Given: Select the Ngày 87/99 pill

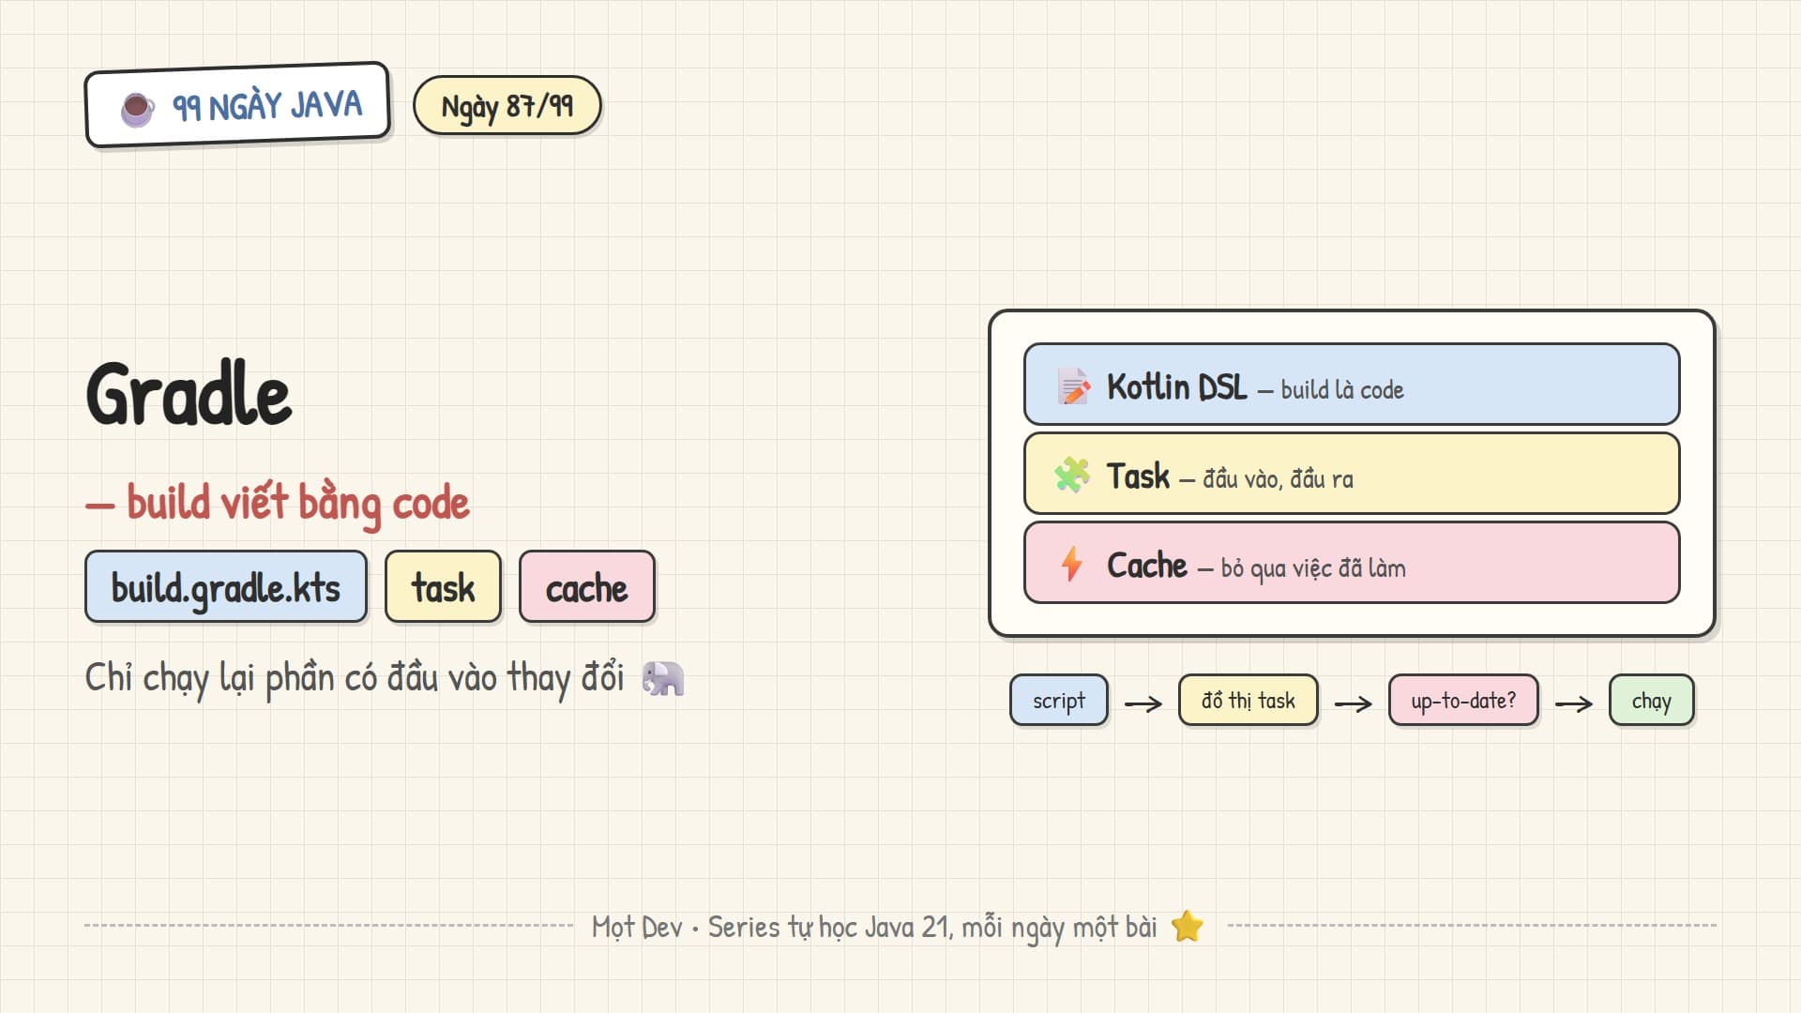Looking at the screenshot, I should [507, 106].
